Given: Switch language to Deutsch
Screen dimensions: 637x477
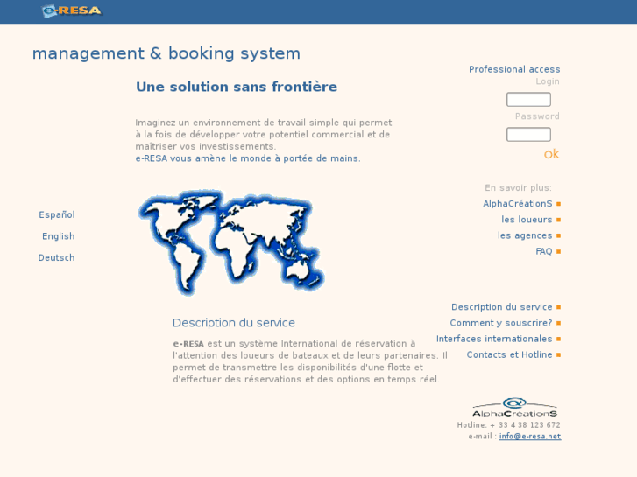Looking at the screenshot, I should [56, 258].
